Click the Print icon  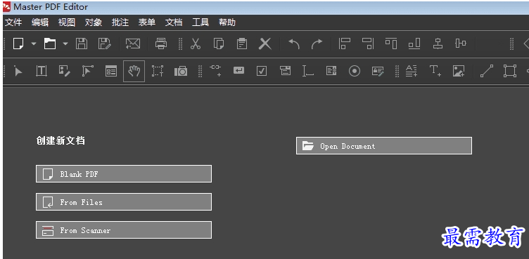click(161, 44)
